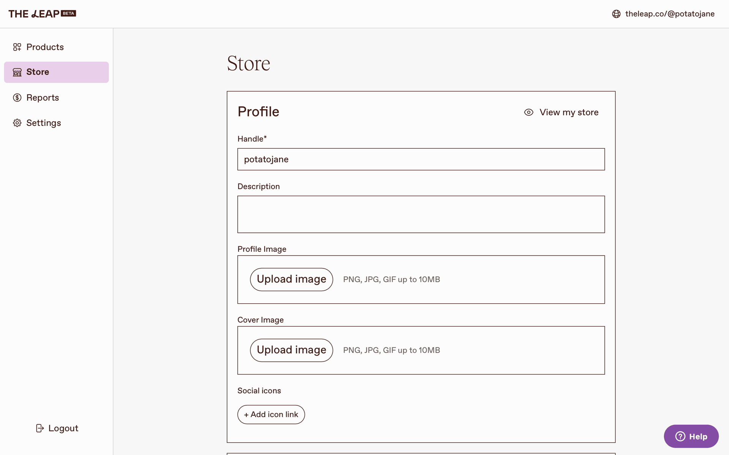Image resolution: width=729 pixels, height=455 pixels.
Task: Click the Store shop icon
Action: point(17,72)
